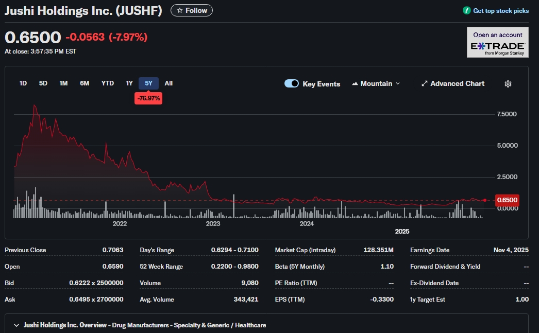Screen dimensions: 539x333
Task: Click the At close 3:57:35 PM EST text
Action: [41, 51]
